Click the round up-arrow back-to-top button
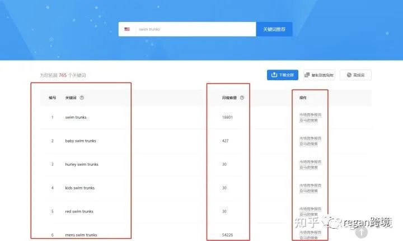403x241 pixels. pos(362,232)
